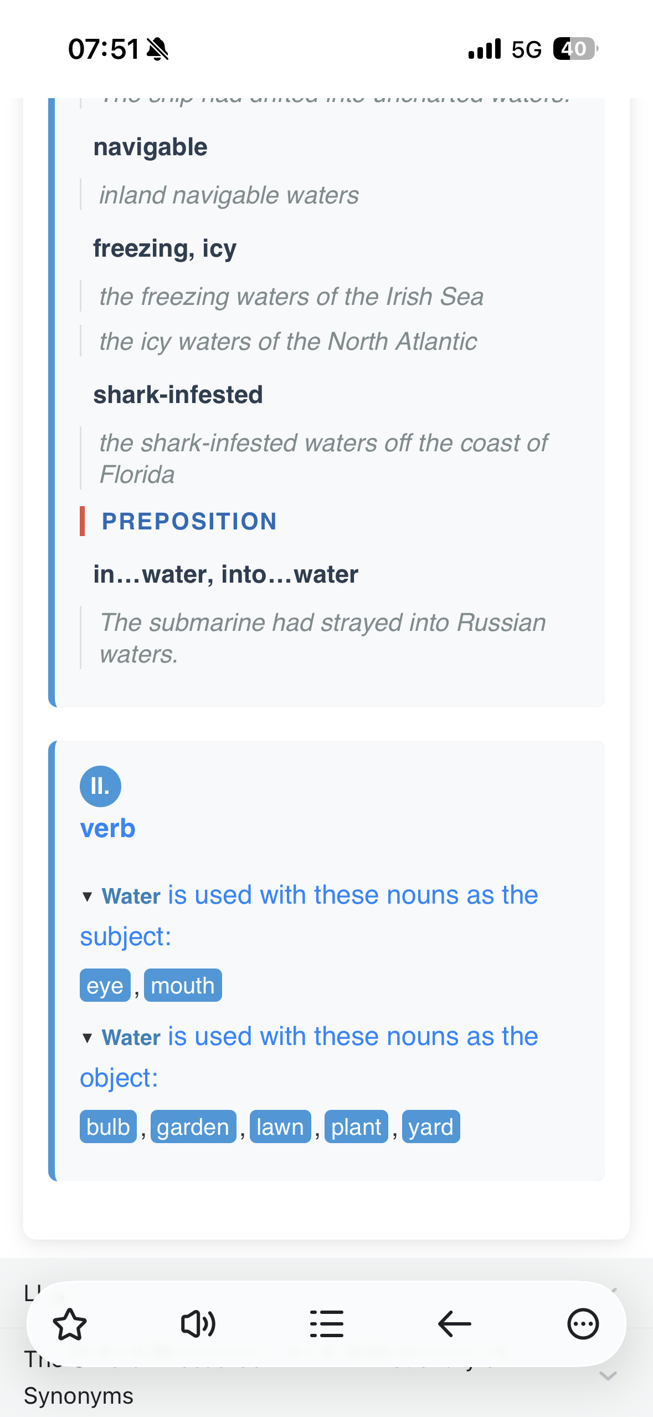Select the "garden" noun tag
653x1417 pixels.
tap(193, 1127)
